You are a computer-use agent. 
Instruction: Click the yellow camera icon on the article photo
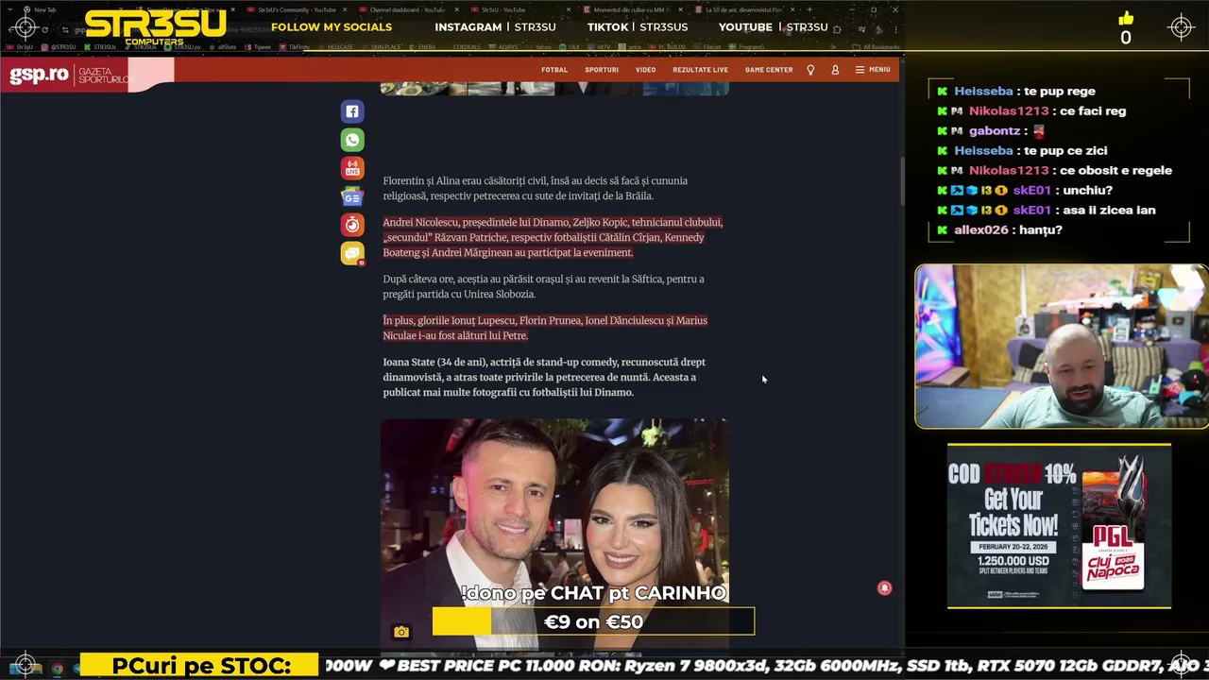[401, 632]
